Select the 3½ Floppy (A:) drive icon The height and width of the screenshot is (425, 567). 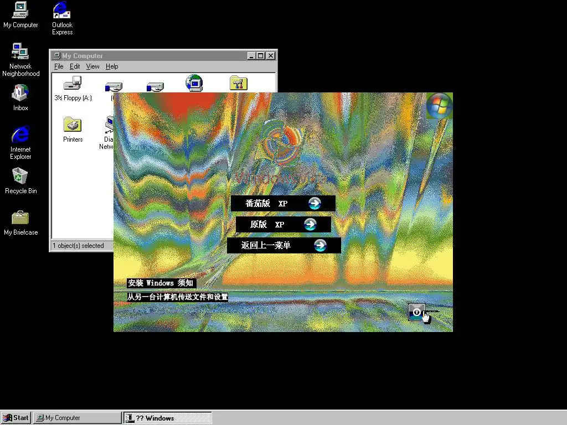73,89
